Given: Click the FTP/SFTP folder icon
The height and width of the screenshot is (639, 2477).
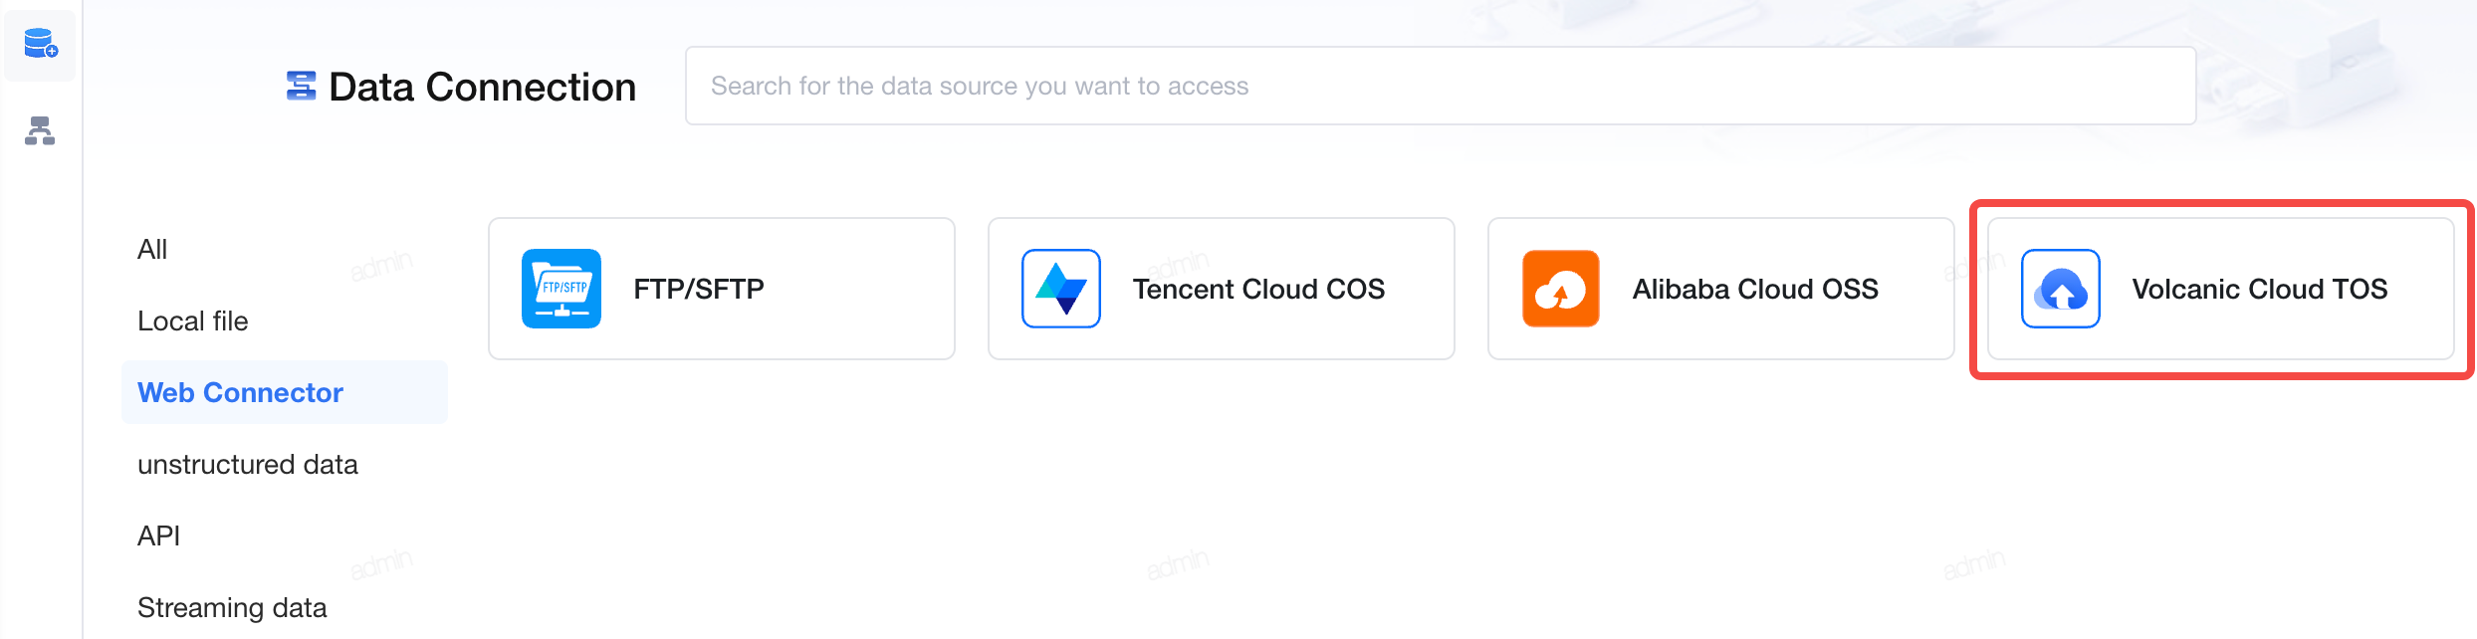Looking at the screenshot, I should 562,289.
